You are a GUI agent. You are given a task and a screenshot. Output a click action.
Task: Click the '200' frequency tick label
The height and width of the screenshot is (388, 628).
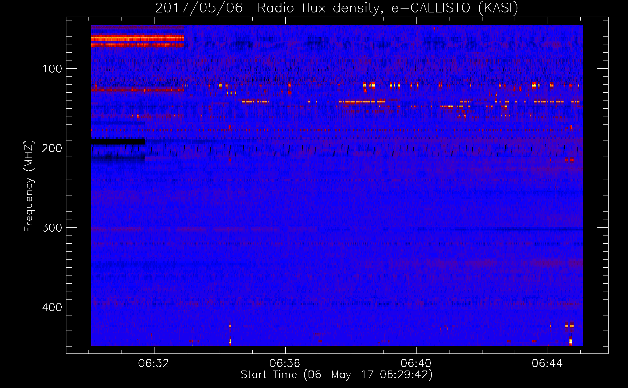(x=52, y=148)
